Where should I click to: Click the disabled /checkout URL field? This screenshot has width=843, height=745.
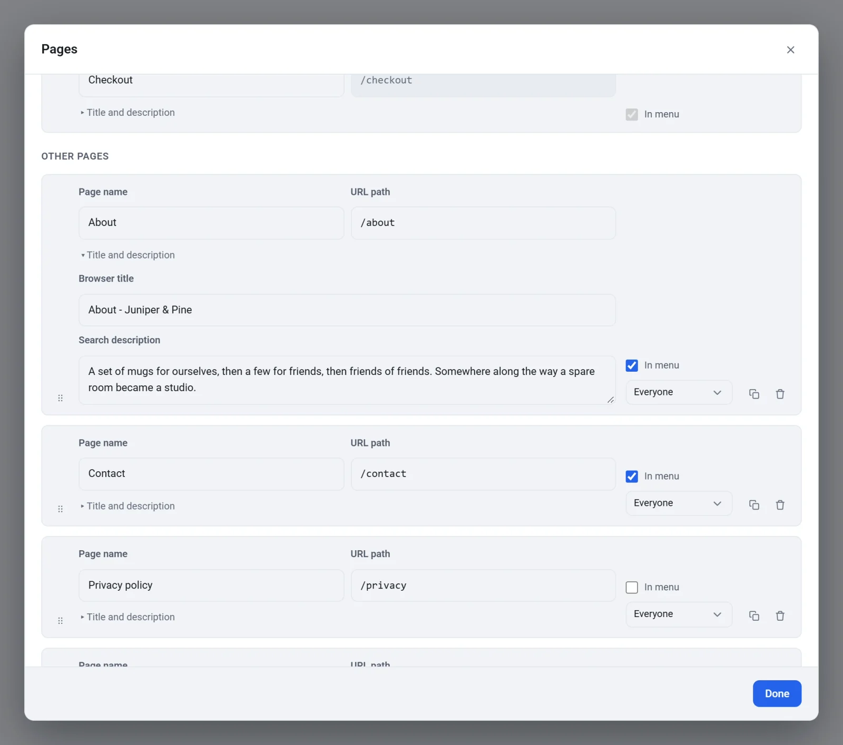coord(483,84)
